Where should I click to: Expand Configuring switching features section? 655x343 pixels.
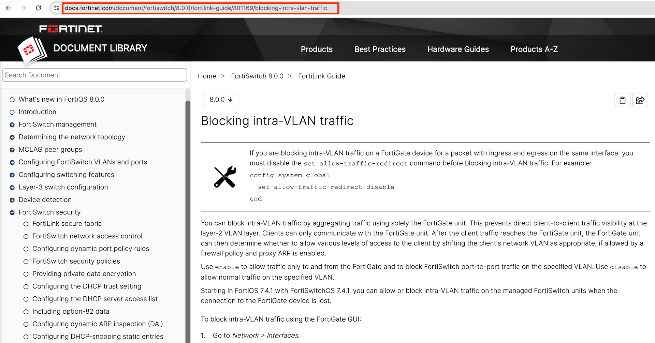(12, 175)
